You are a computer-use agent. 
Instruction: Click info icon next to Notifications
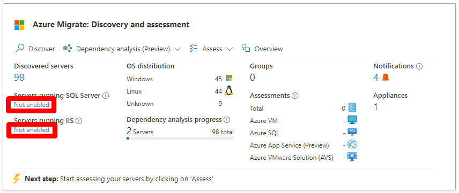point(419,66)
